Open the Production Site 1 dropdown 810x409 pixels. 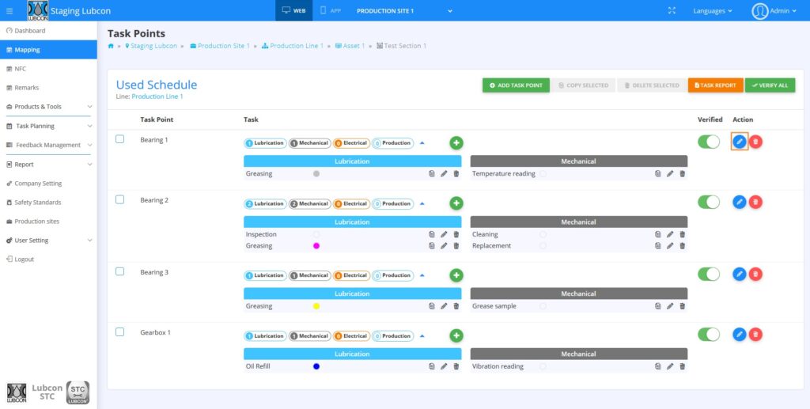point(404,11)
